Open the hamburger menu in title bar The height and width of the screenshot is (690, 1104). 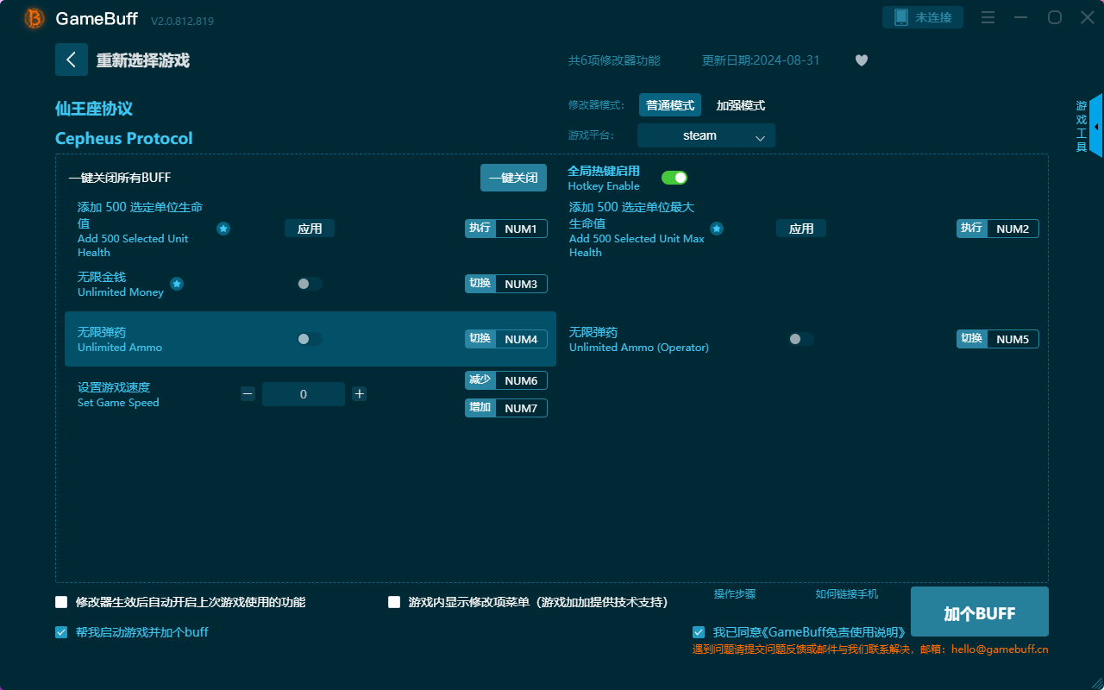pyautogui.click(x=988, y=17)
